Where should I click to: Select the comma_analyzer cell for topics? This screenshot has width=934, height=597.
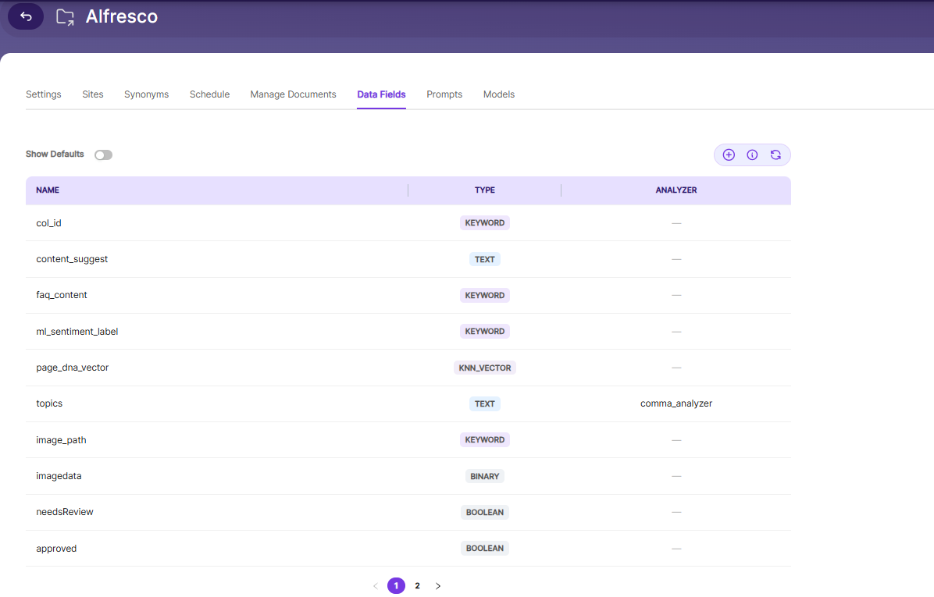(x=676, y=403)
